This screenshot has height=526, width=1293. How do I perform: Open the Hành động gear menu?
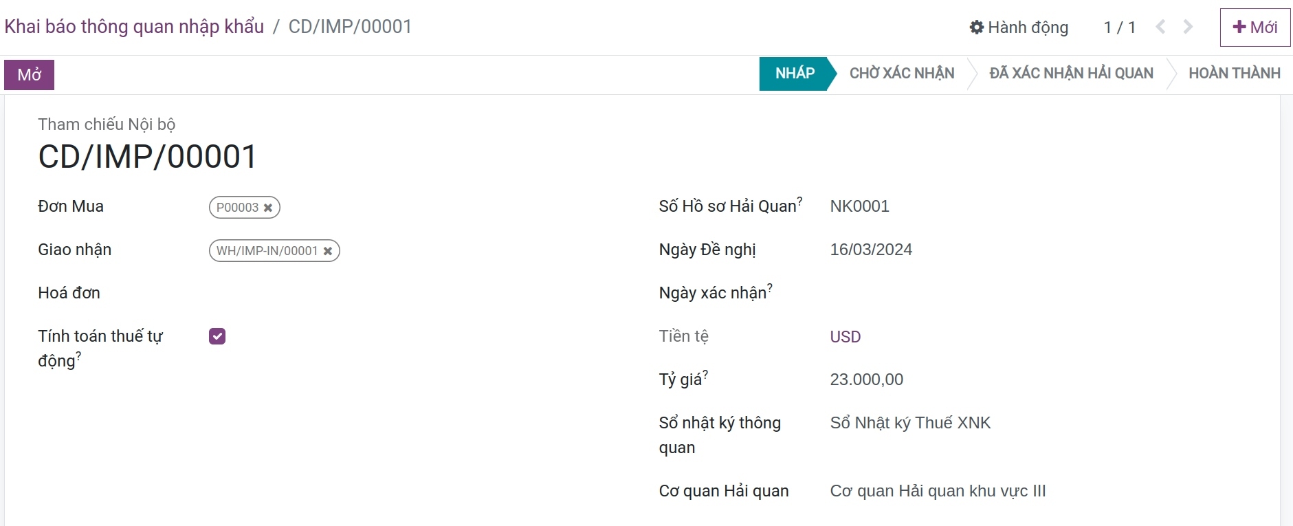click(x=1019, y=28)
